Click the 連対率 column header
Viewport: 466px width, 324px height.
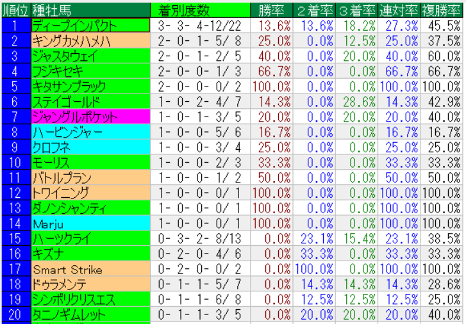(399, 10)
